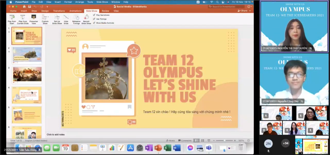The height and width of the screenshot is (155, 330).
Task: Click the Wi-Fi icon in menu bar
Action: tap(211, 2)
